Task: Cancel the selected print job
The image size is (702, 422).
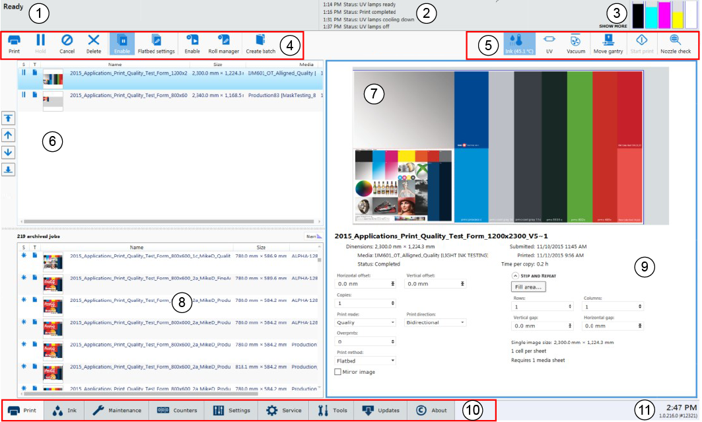Action: (67, 43)
